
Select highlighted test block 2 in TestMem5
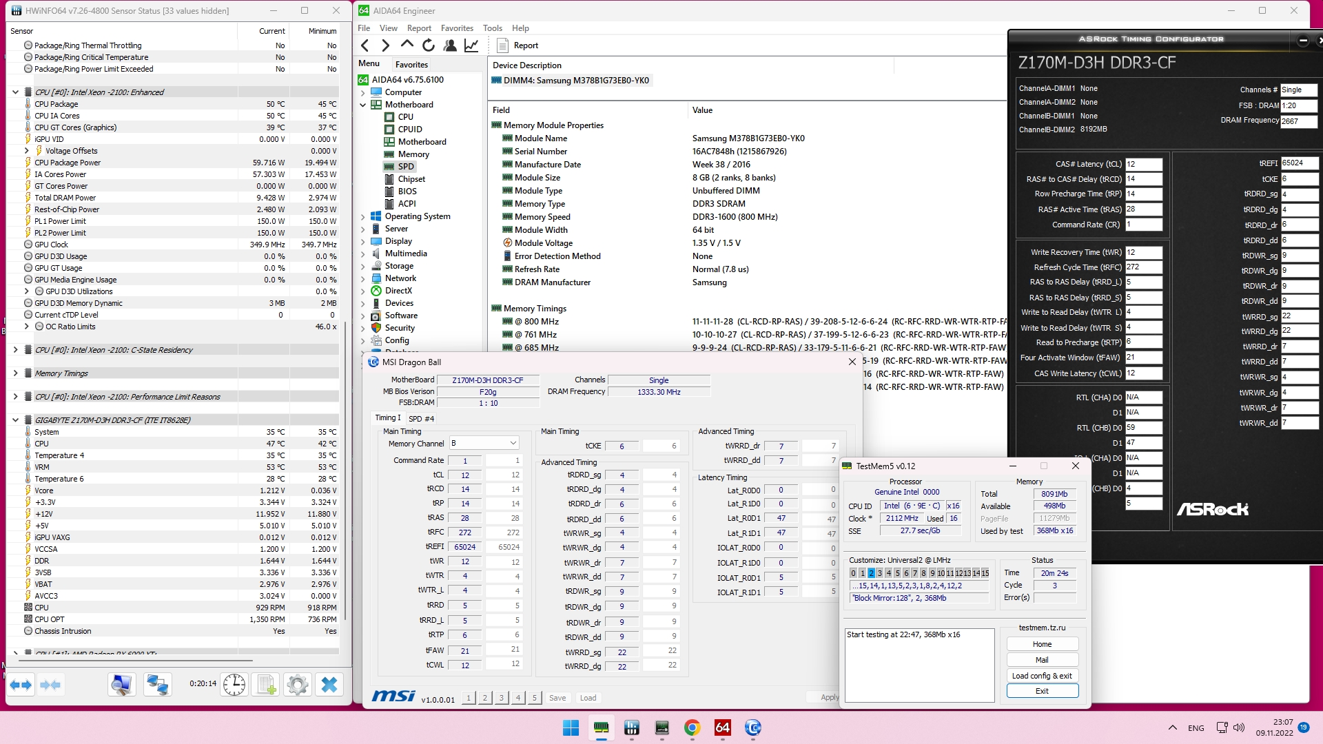coord(871,573)
